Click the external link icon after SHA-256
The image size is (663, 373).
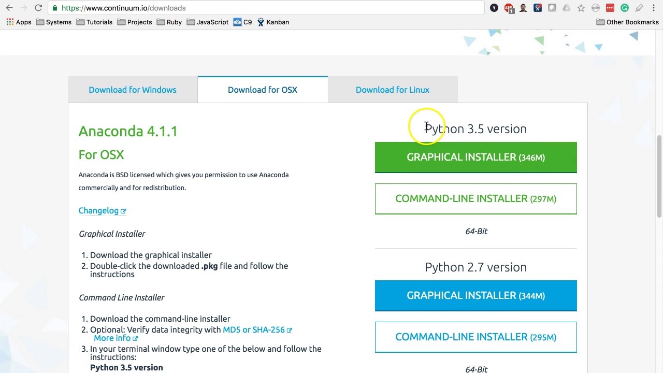pyautogui.click(x=290, y=330)
